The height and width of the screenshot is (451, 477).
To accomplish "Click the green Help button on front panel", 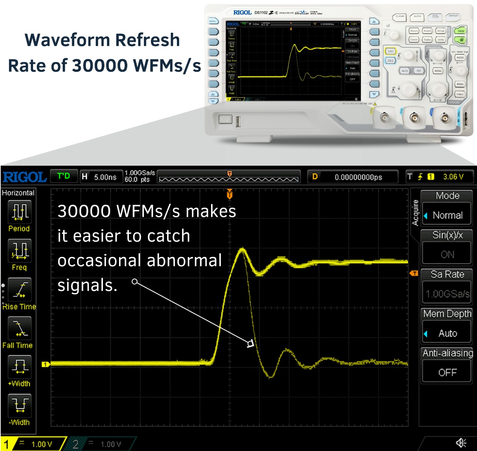I will (460, 31).
